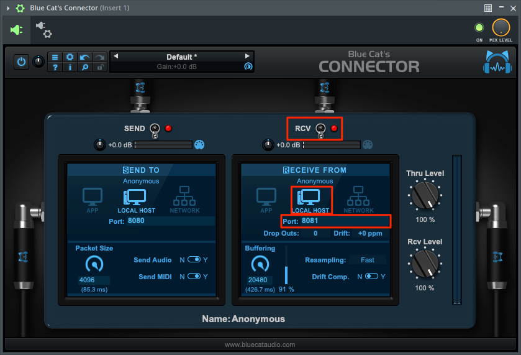
Task: Select NETWORK mode in Send To
Action: click(x=185, y=200)
